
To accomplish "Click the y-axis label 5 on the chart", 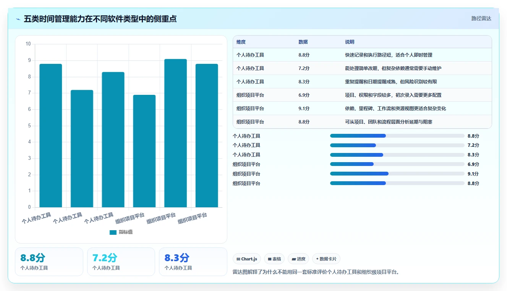I will point(29,126).
